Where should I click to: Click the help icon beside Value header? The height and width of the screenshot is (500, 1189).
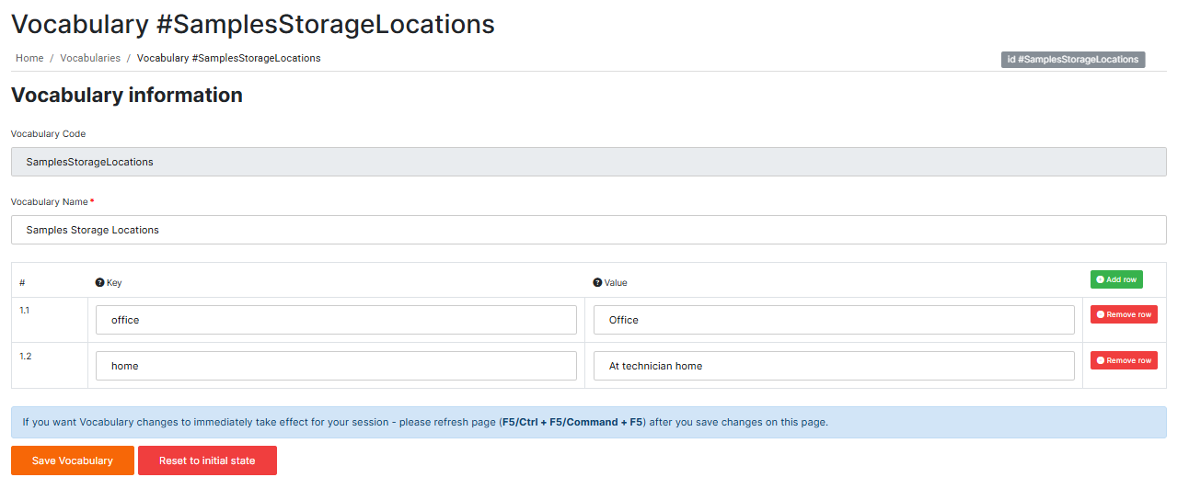coord(597,283)
